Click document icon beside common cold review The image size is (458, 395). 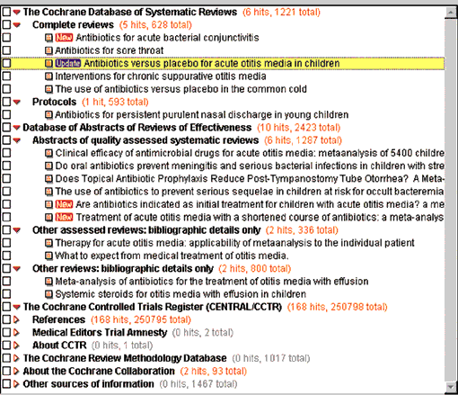click(x=48, y=89)
